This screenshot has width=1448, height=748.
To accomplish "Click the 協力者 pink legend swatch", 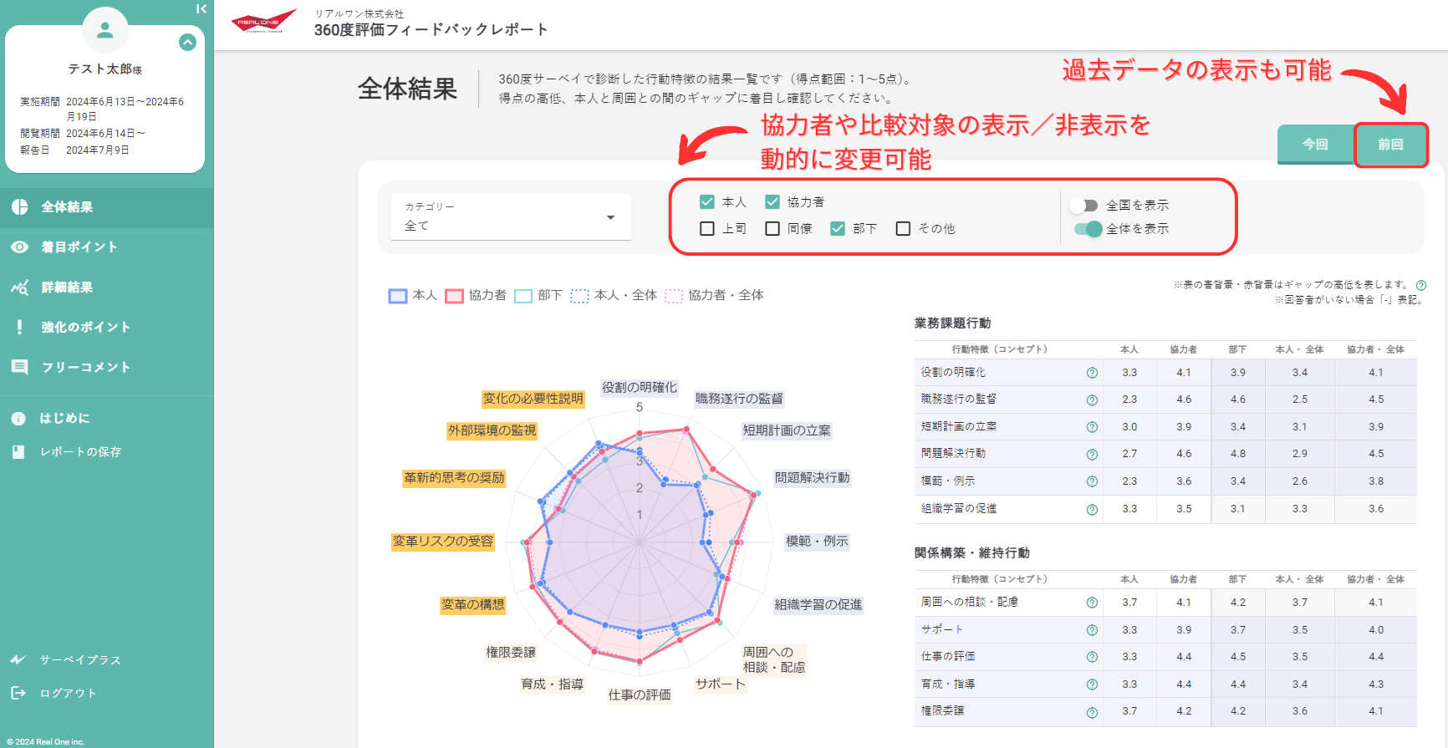I will click(454, 296).
